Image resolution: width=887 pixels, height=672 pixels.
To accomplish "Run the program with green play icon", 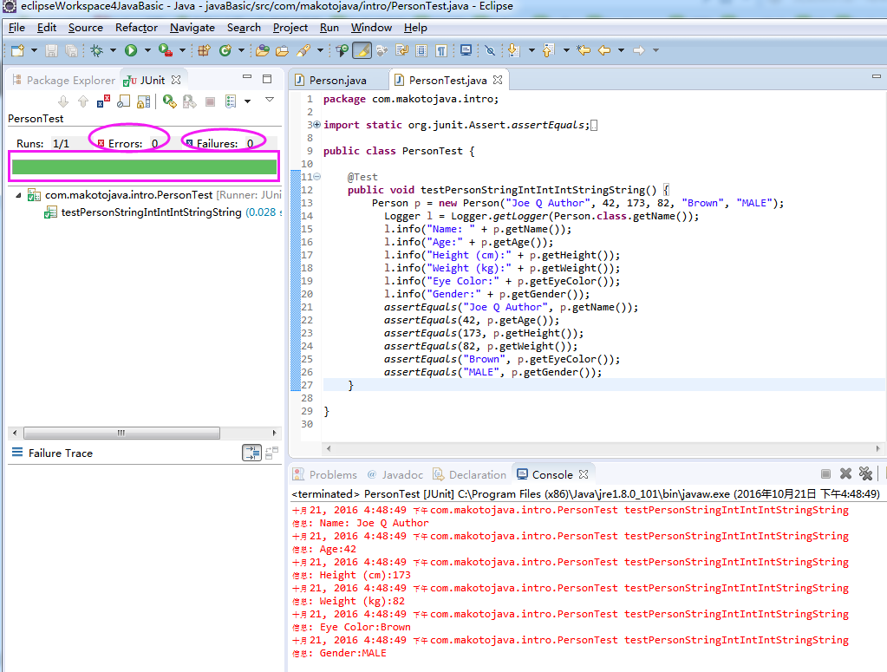I will point(131,51).
